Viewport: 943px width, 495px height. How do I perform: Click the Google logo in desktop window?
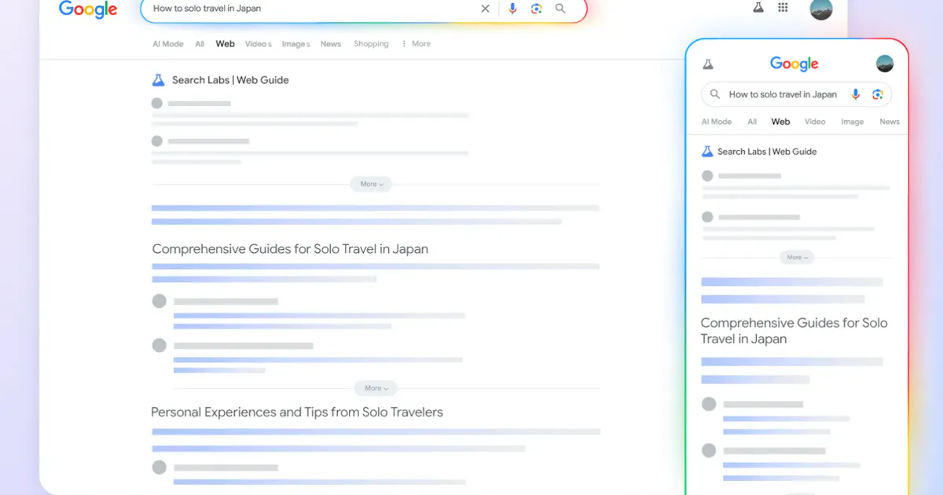[88, 9]
